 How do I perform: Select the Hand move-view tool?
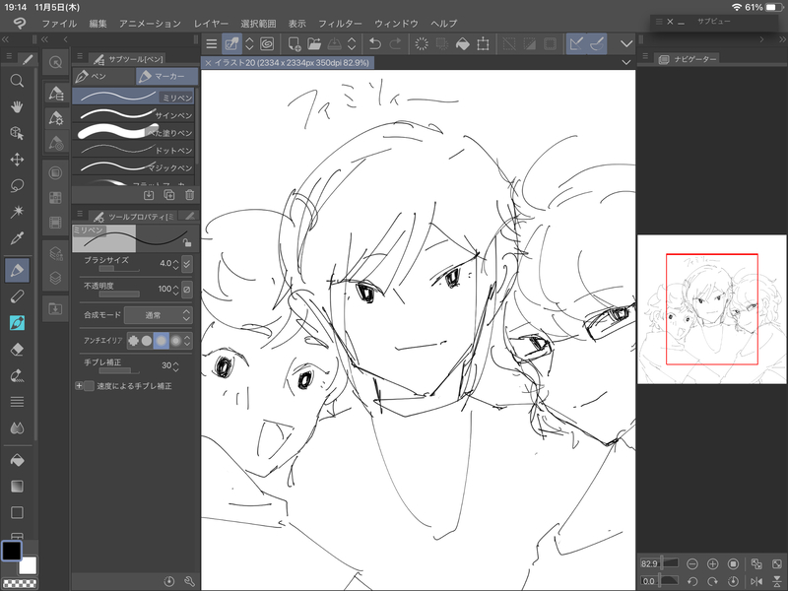(x=17, y=106)
